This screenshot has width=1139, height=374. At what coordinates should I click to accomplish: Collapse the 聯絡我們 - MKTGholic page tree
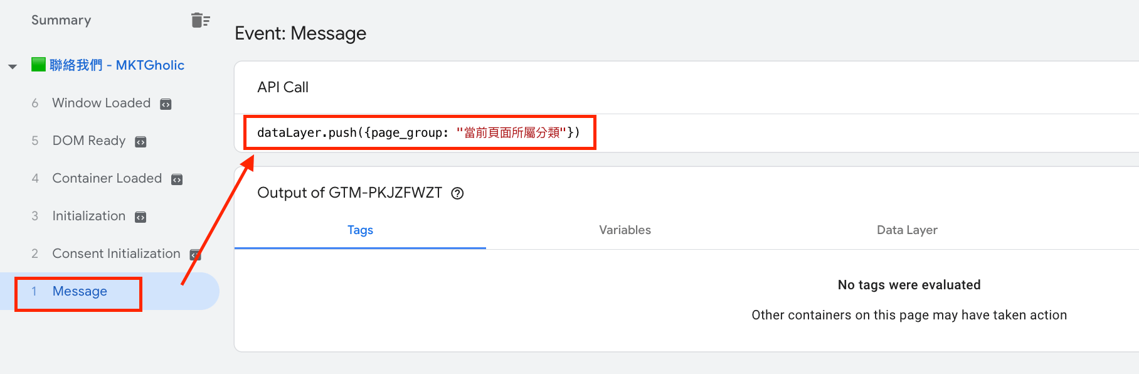click(13, 66)
